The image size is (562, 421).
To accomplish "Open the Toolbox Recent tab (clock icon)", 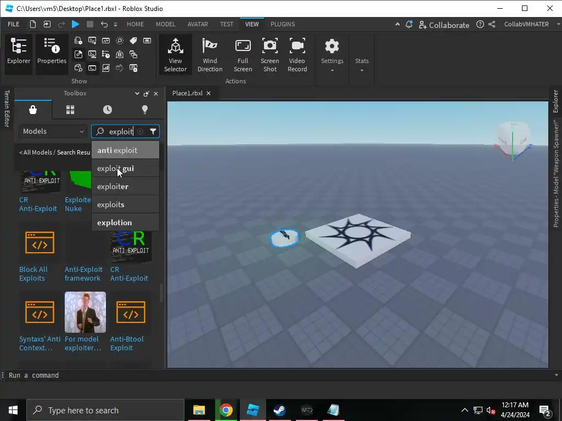I will 108,110.
